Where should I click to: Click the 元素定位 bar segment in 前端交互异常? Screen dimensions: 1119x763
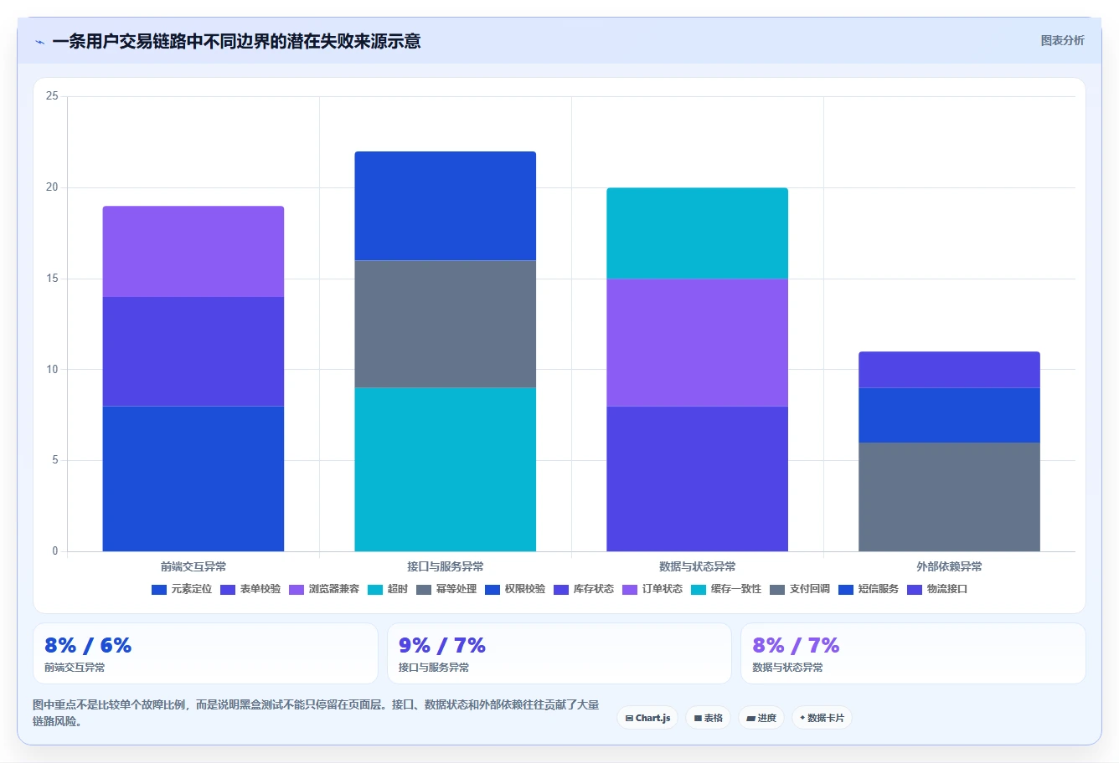click(x=193, y=479)
